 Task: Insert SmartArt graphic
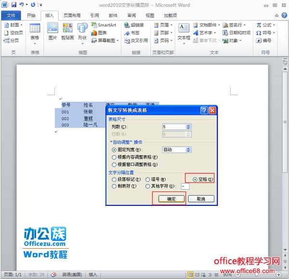[104, 25]
